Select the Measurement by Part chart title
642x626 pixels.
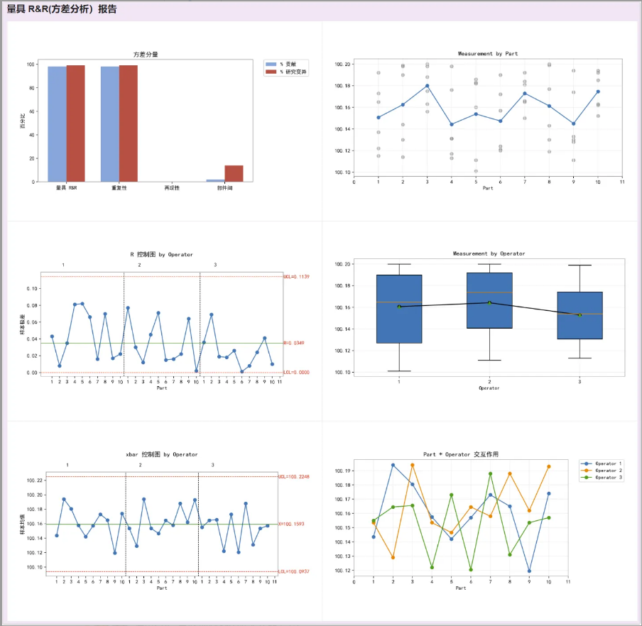(x=489, y=54)
